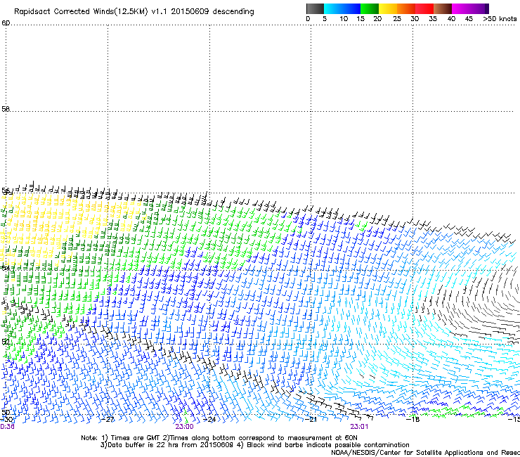The image size is (520, 457).
Task: Click the longitude label -21
Action: [311, 419]
